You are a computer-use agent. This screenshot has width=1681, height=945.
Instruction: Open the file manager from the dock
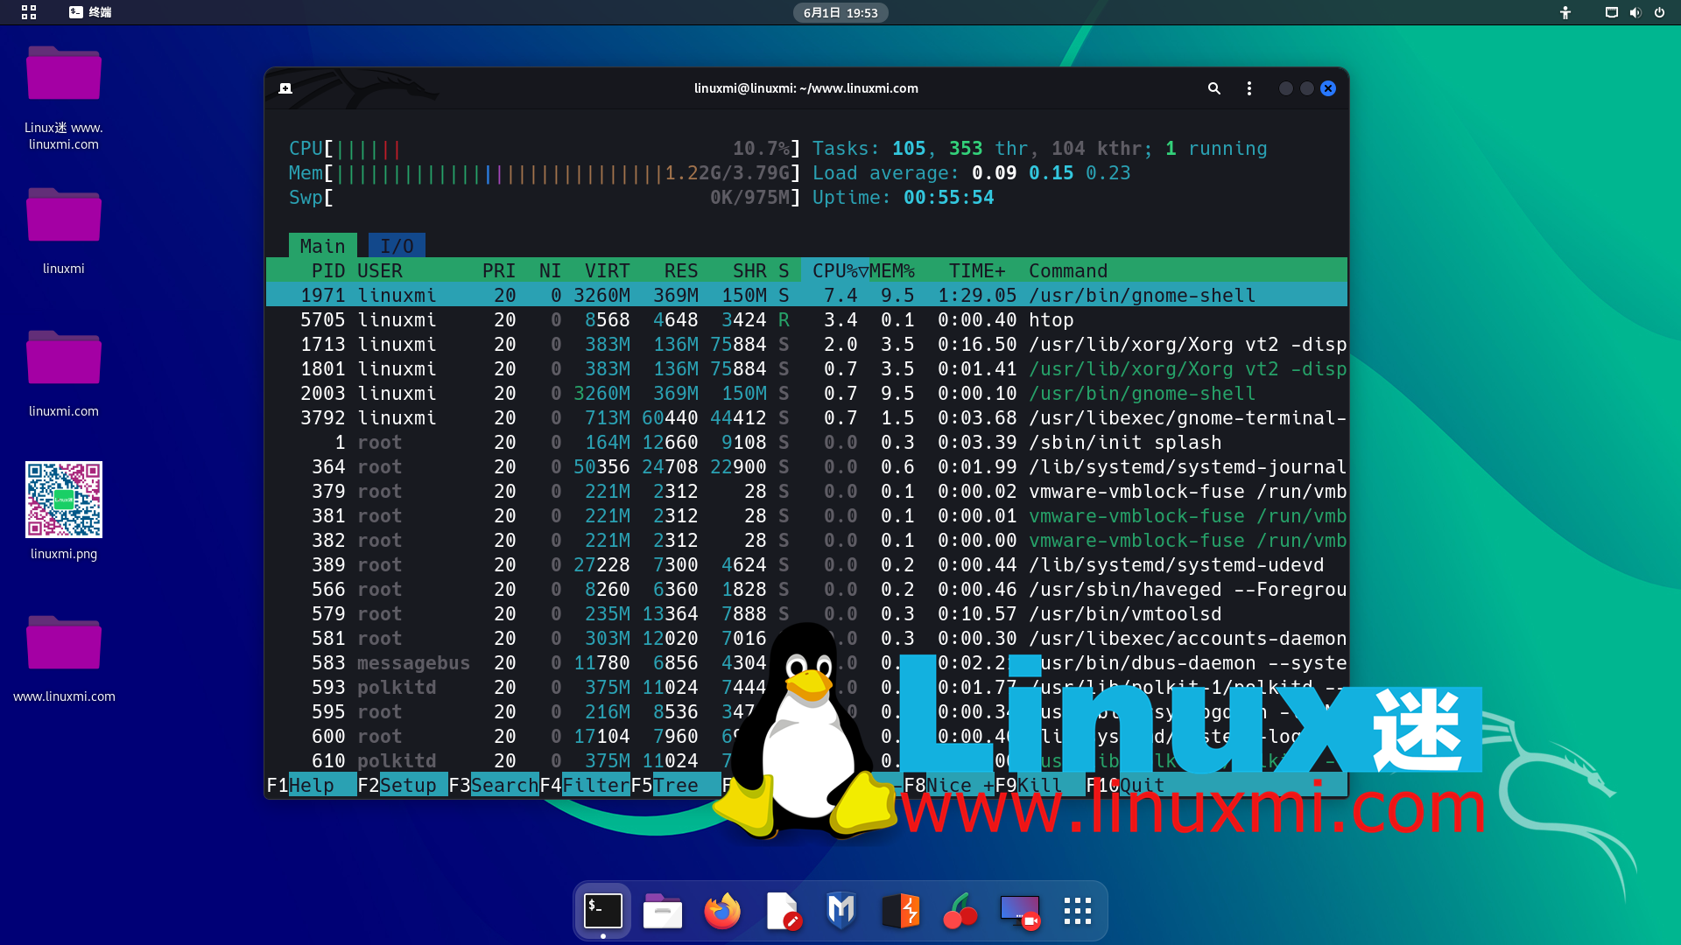tap(663, 911)
